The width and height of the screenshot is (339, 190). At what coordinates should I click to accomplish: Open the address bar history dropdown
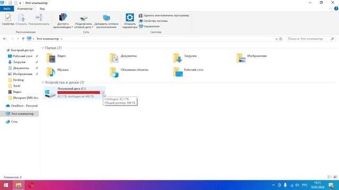coord(276,39)
